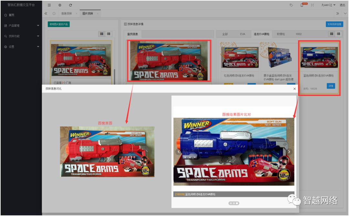Open the 蓝色间喷漆6连发EVA弹枪 product thumbnail

319,57
